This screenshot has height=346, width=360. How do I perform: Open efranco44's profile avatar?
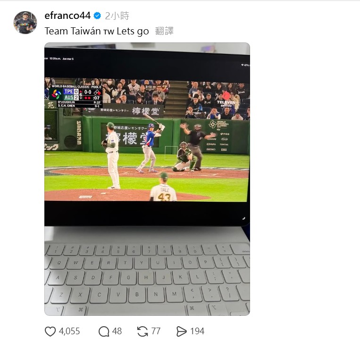pos(25,23)
